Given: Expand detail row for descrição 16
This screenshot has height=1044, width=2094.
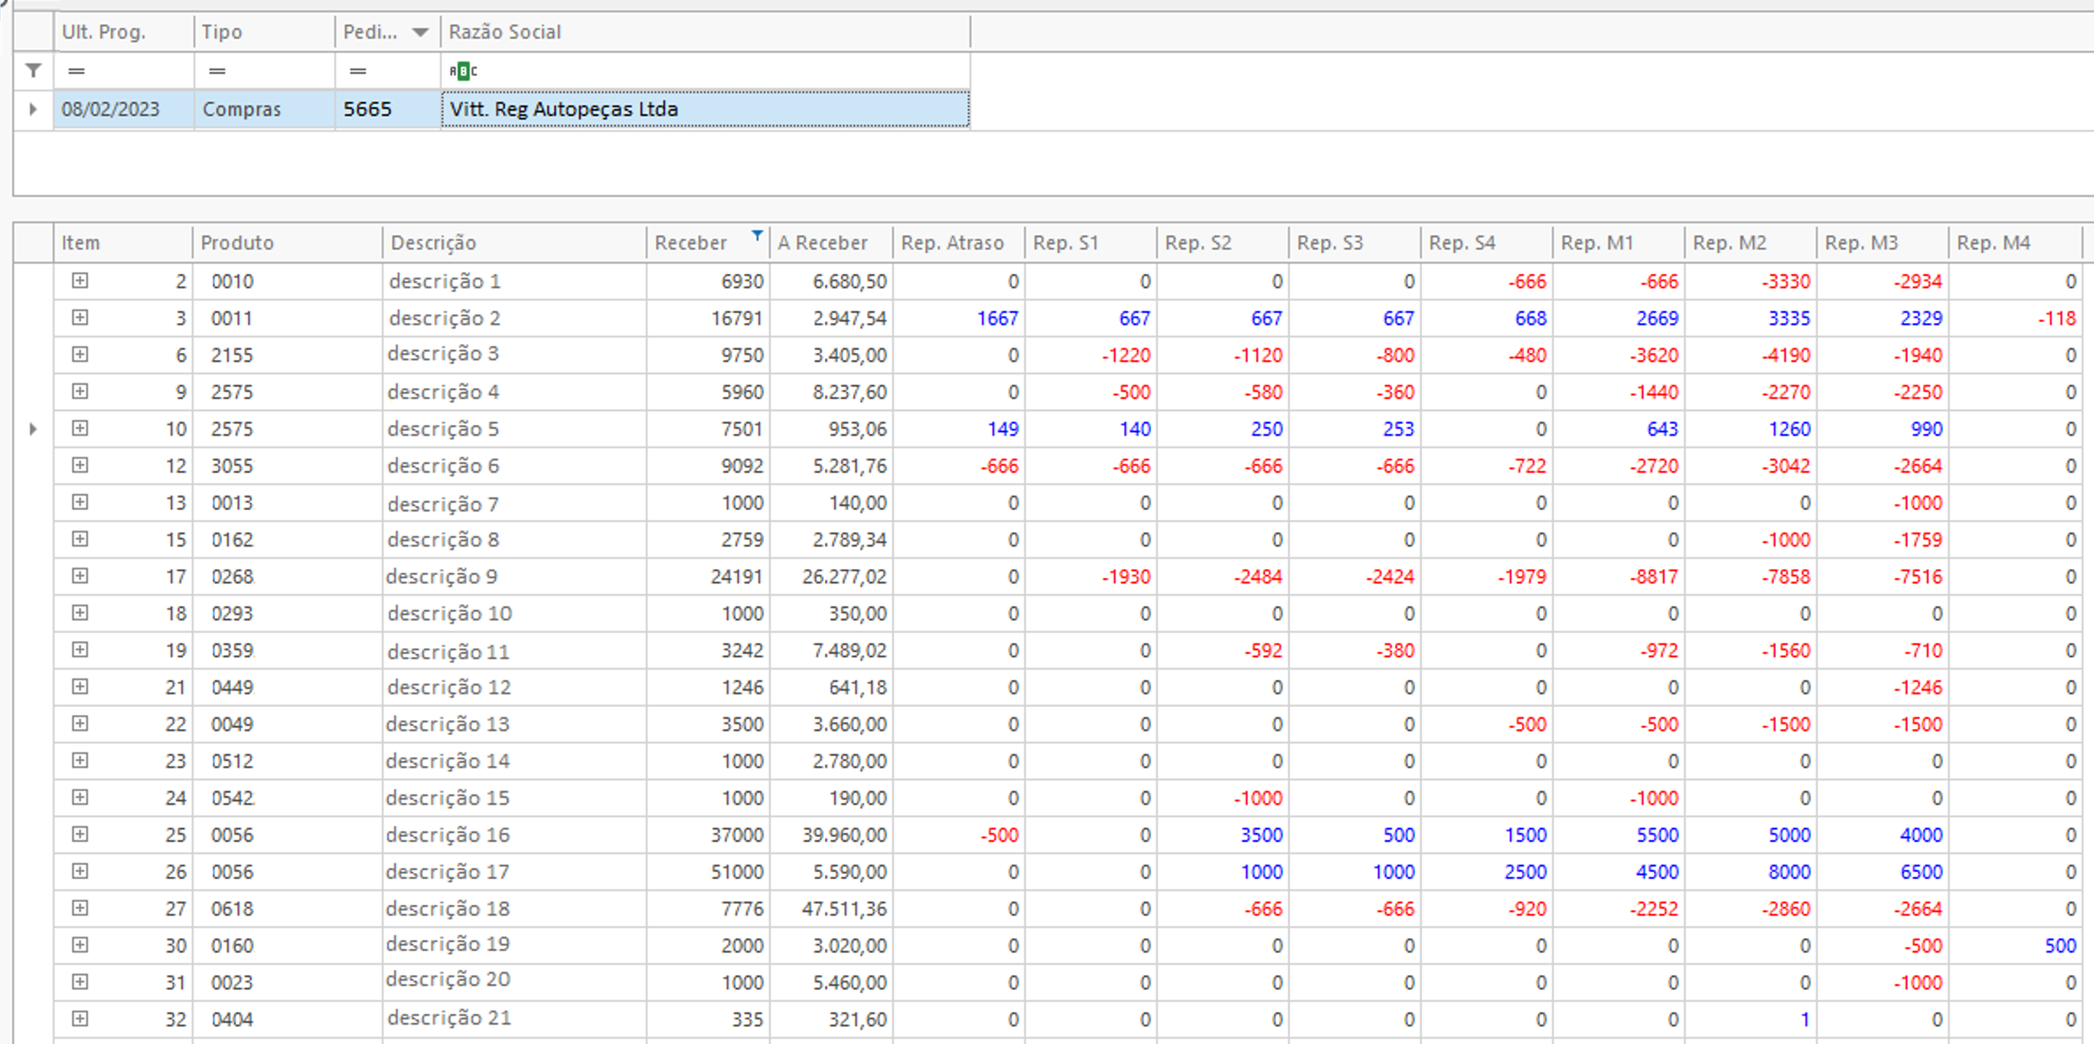Looking at the screenshot, I should click(80, 834).
